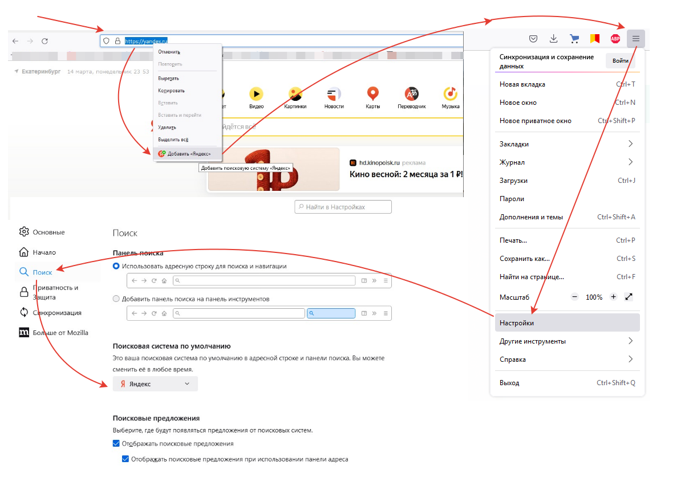Image resolution: width=693 pixels, height=482 pixels.
Task: Open Синхронизация settings category
Action: tap(50, 312)
